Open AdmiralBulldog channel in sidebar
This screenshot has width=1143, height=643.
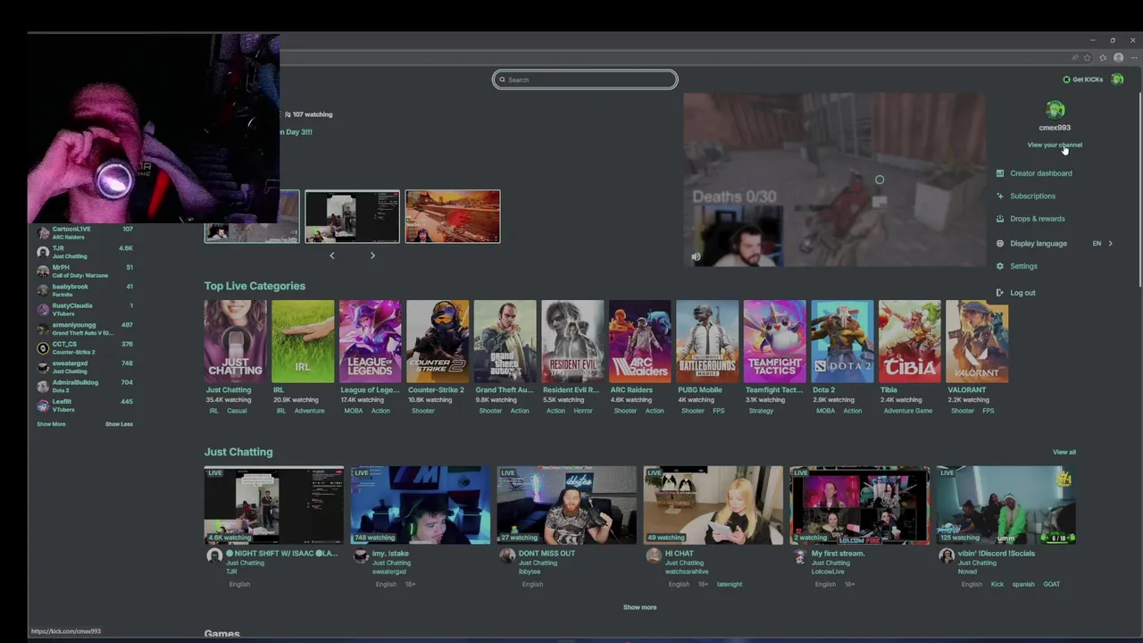(85, 386)
